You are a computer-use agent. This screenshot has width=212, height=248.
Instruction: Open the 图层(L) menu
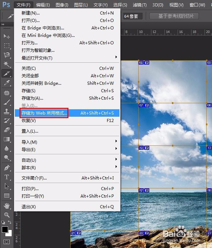pyautogui.click(x=81, y=5)
